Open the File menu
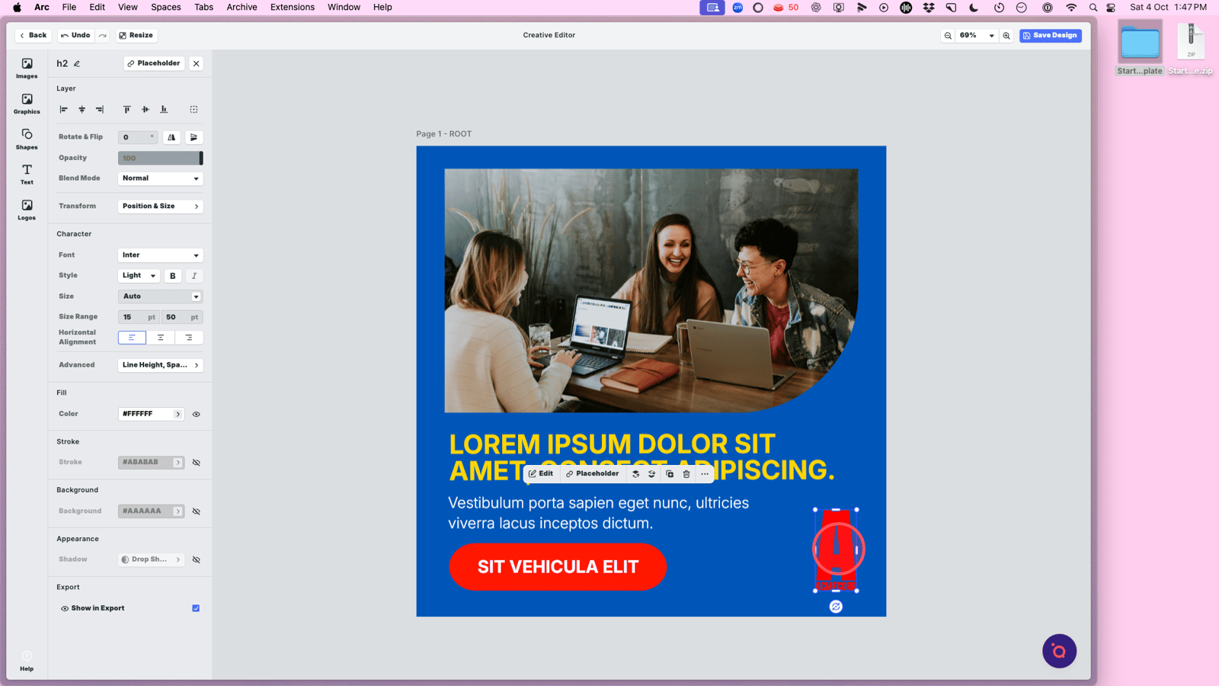This screenshot has width=1219, height=686. pos(69,7)
